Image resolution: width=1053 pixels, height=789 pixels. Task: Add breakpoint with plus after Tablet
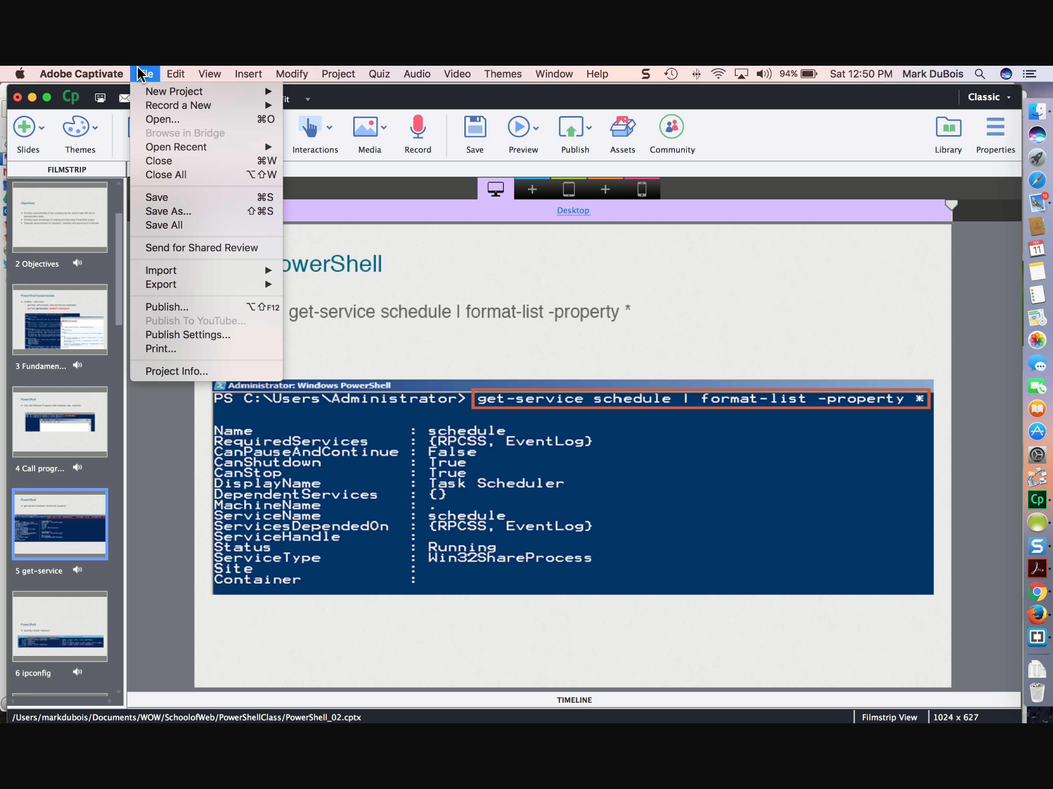[605, 190]
